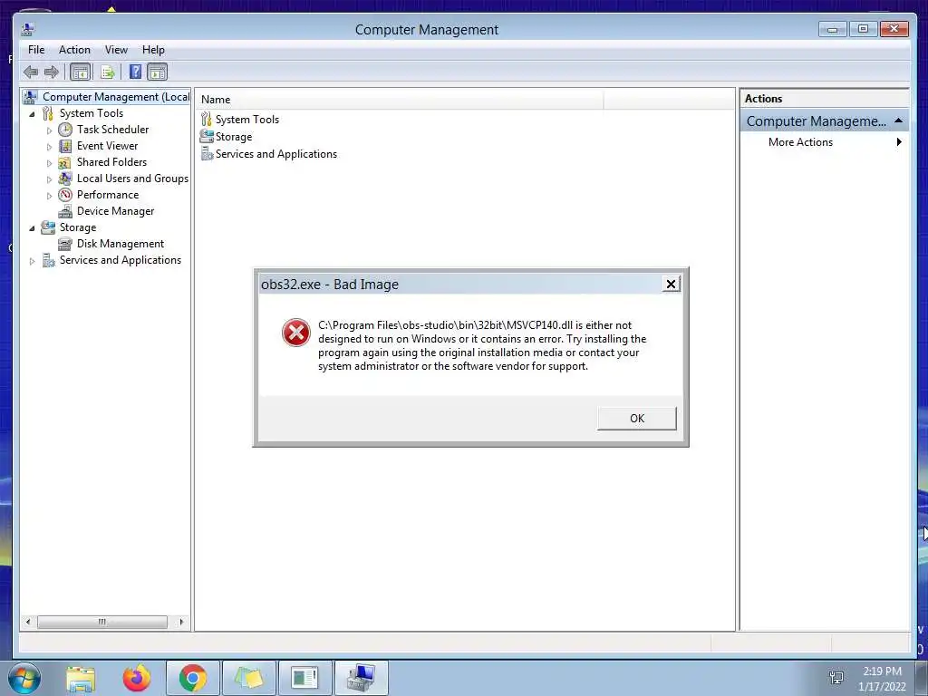Click the Actions pane header text

(x=763, y=99)
